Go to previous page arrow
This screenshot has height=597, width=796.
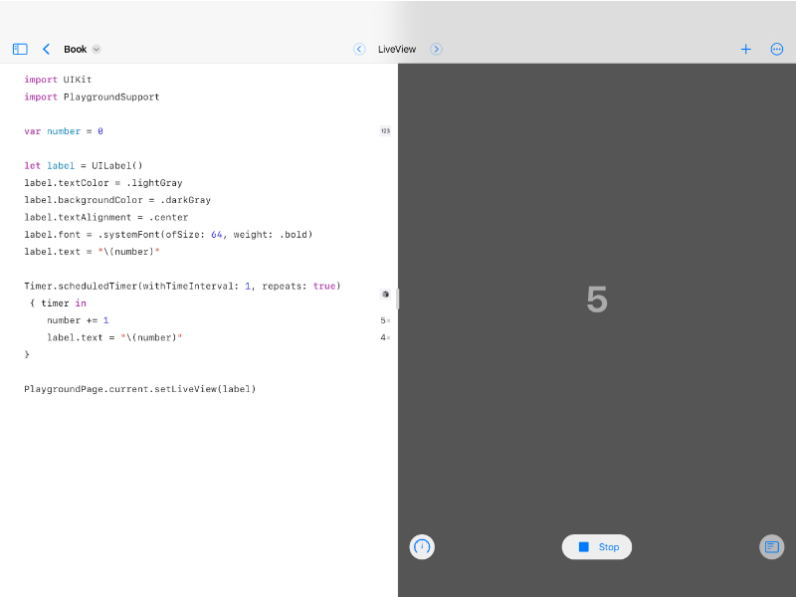point(359,49)
